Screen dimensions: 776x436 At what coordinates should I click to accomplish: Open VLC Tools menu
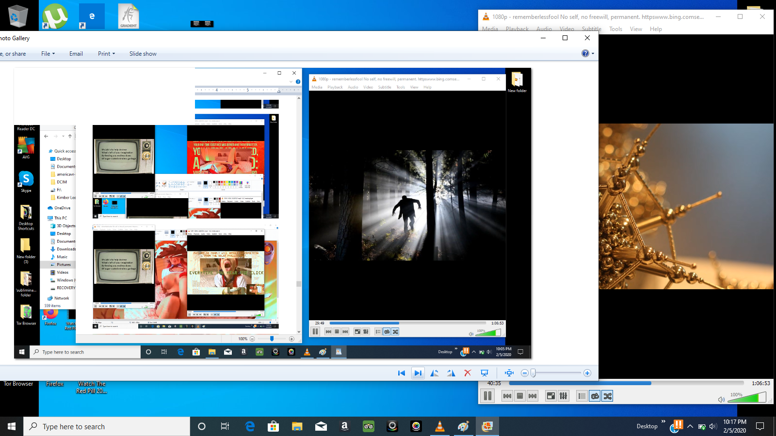click(615, 29)
